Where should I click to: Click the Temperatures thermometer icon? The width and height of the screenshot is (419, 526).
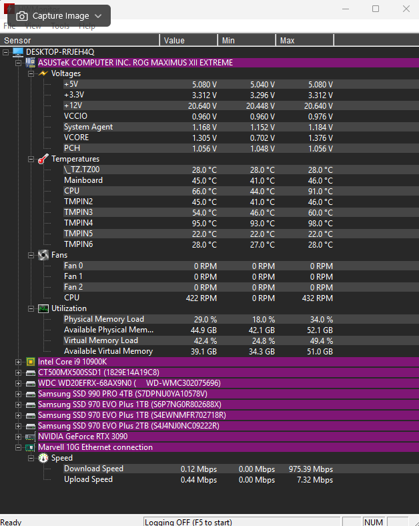click(43, 159)
